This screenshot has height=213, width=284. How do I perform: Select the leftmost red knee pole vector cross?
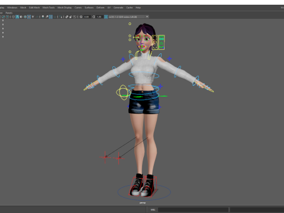point(105,157)
